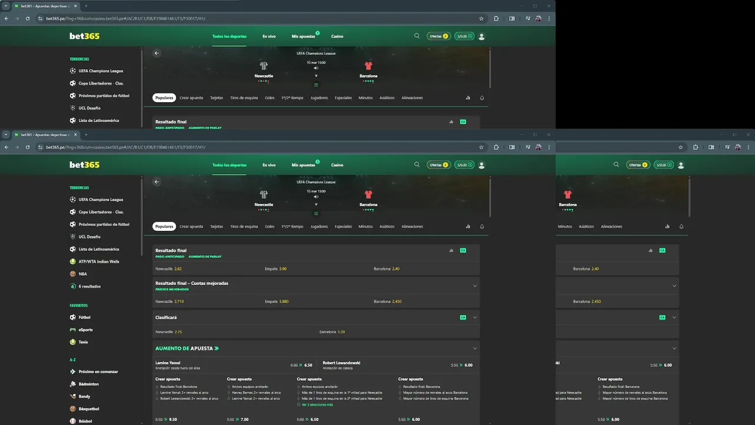Click the CA badge in the Resultado final header, lower-left window

pos(463,250)
